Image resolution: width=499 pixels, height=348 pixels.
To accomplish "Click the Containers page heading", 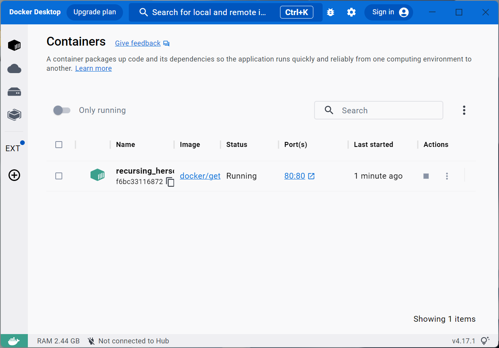I will [x=76, y=41].
